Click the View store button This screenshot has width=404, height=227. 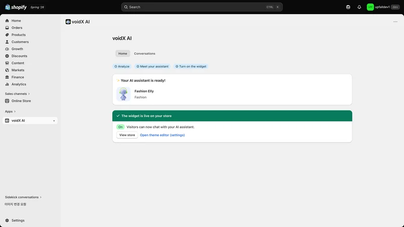pos(127,135)
